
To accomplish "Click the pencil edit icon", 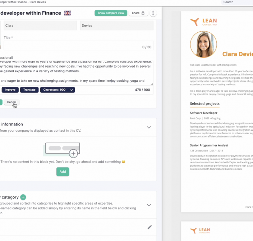I will (x=149, y=227).
